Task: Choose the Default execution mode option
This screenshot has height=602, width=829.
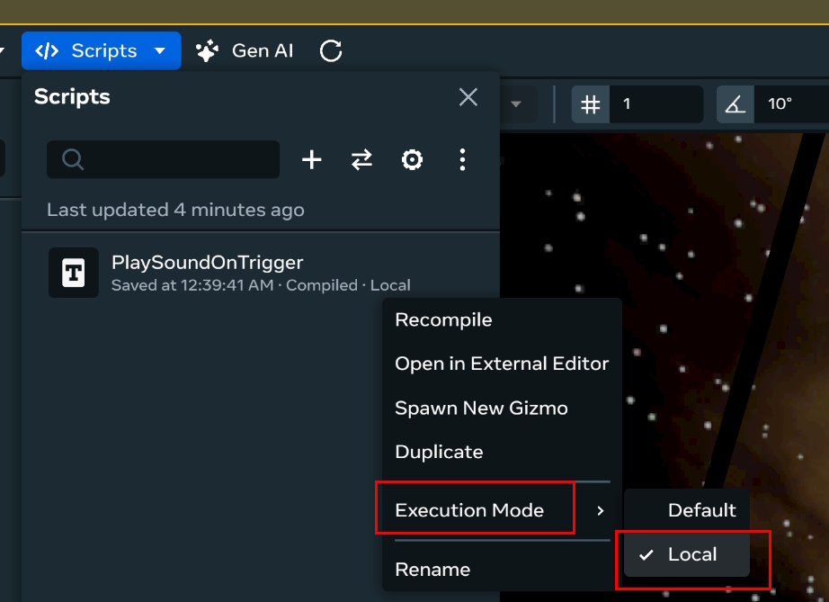Action: [701, 510]
